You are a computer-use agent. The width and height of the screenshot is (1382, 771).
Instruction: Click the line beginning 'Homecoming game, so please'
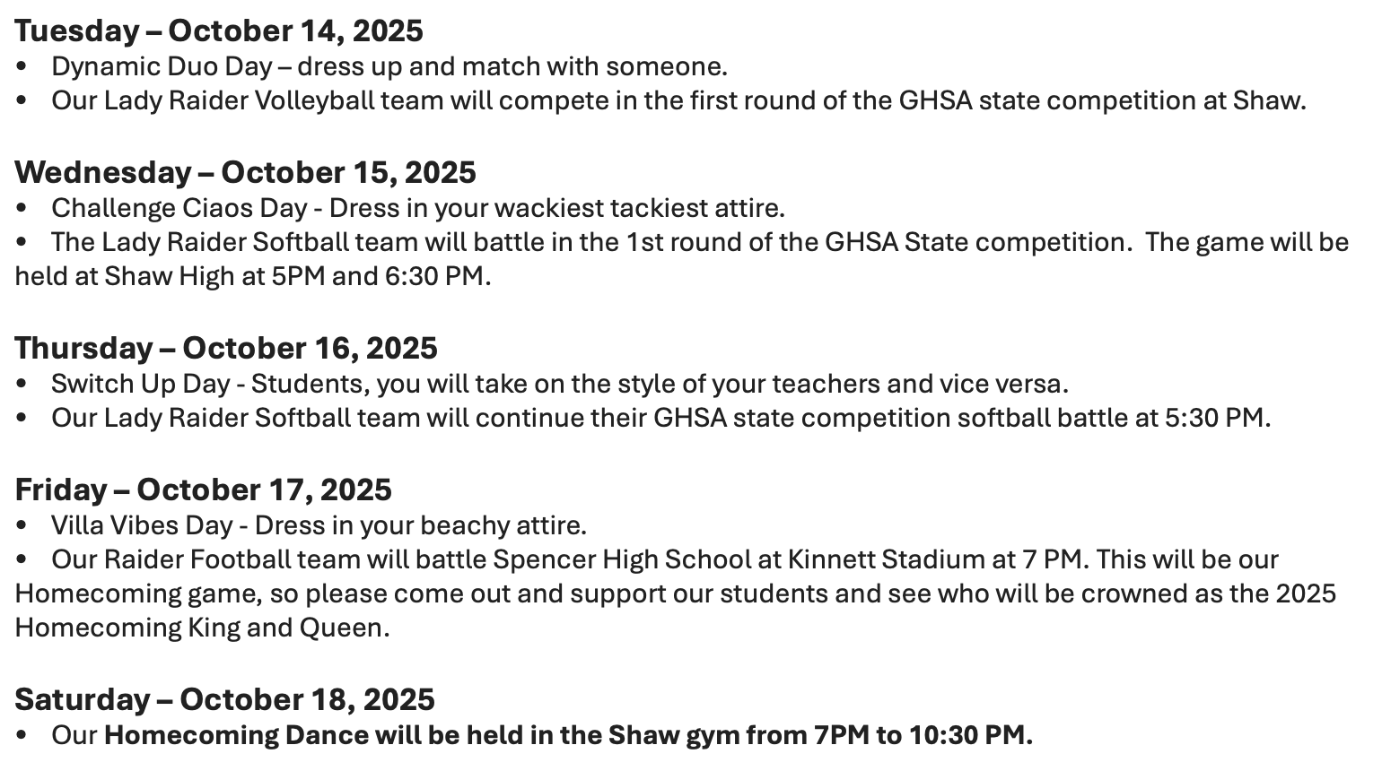(x=675, y=593)
